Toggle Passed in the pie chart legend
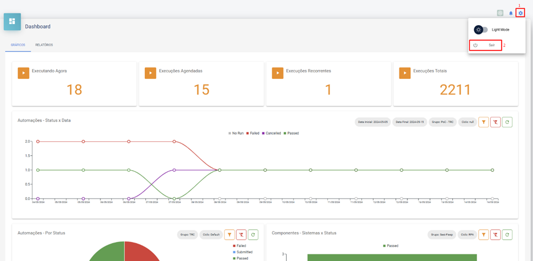 [240, 259]
